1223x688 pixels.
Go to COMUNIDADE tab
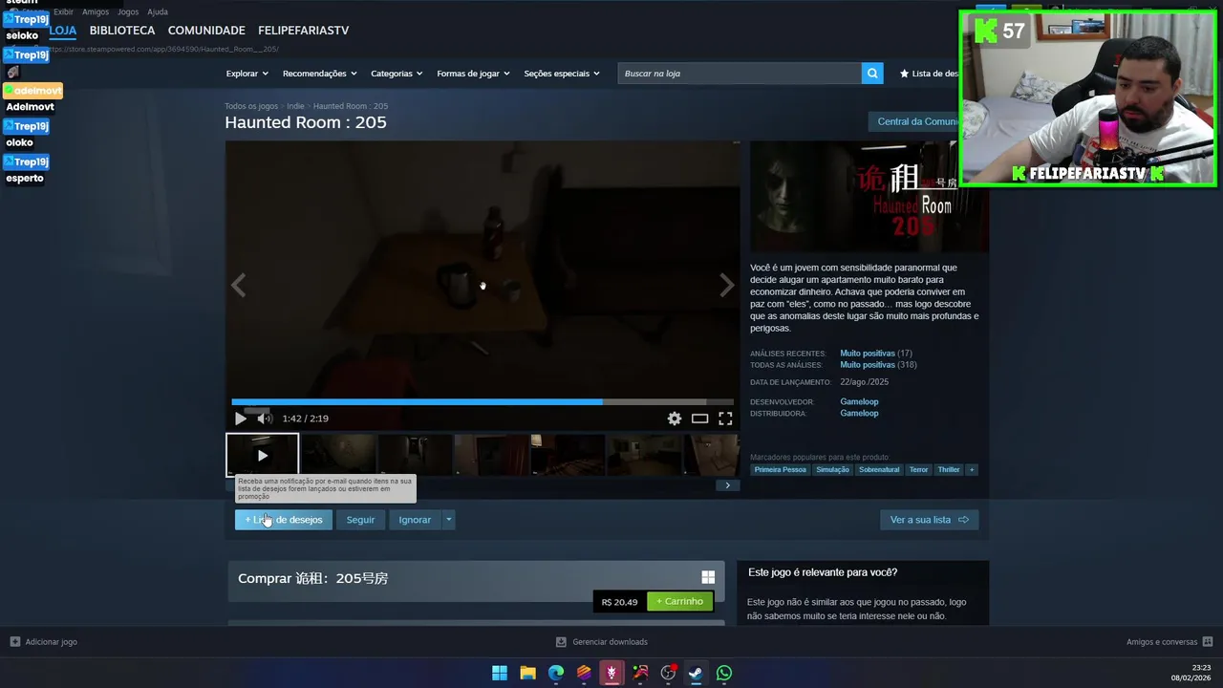(206, 31)
